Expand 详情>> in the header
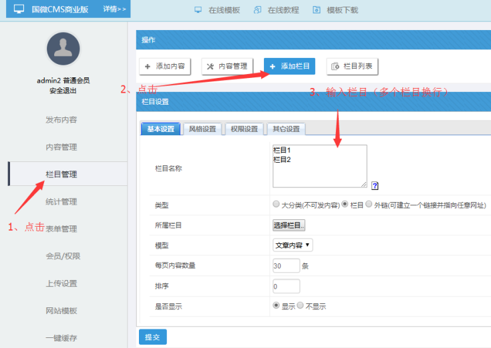Screen dimensions: 491x348 pyautogui.click(x=114, y=9)
